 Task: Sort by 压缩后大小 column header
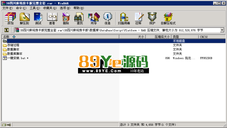159,37
